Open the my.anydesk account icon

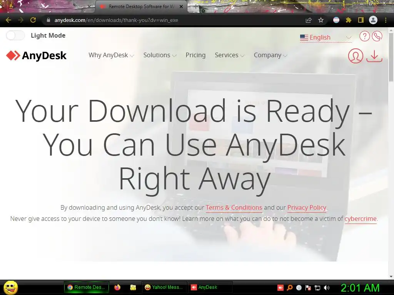click(x=355, y=56)
